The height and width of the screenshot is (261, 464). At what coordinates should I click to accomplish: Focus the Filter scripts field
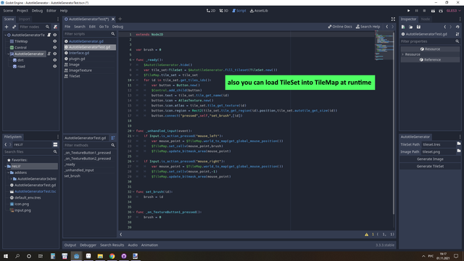coord(90,34)
